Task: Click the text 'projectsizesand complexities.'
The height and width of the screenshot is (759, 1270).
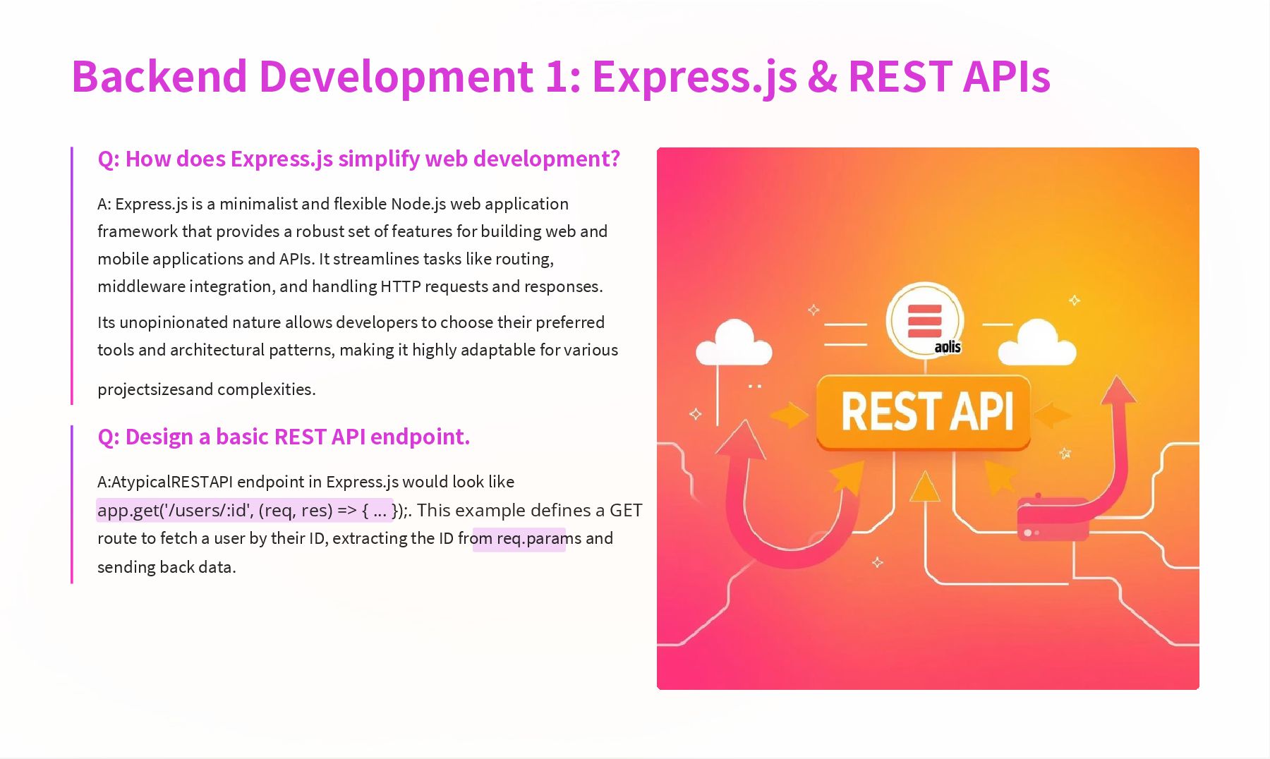Action: (x=207, y=389)
